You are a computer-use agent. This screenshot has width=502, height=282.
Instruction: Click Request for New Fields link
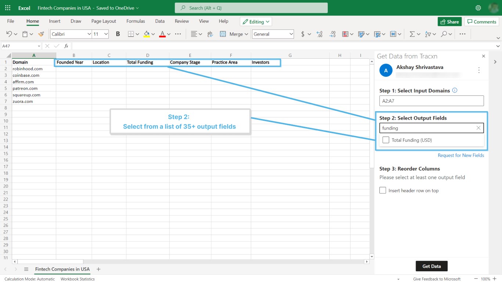coord(461,155)
